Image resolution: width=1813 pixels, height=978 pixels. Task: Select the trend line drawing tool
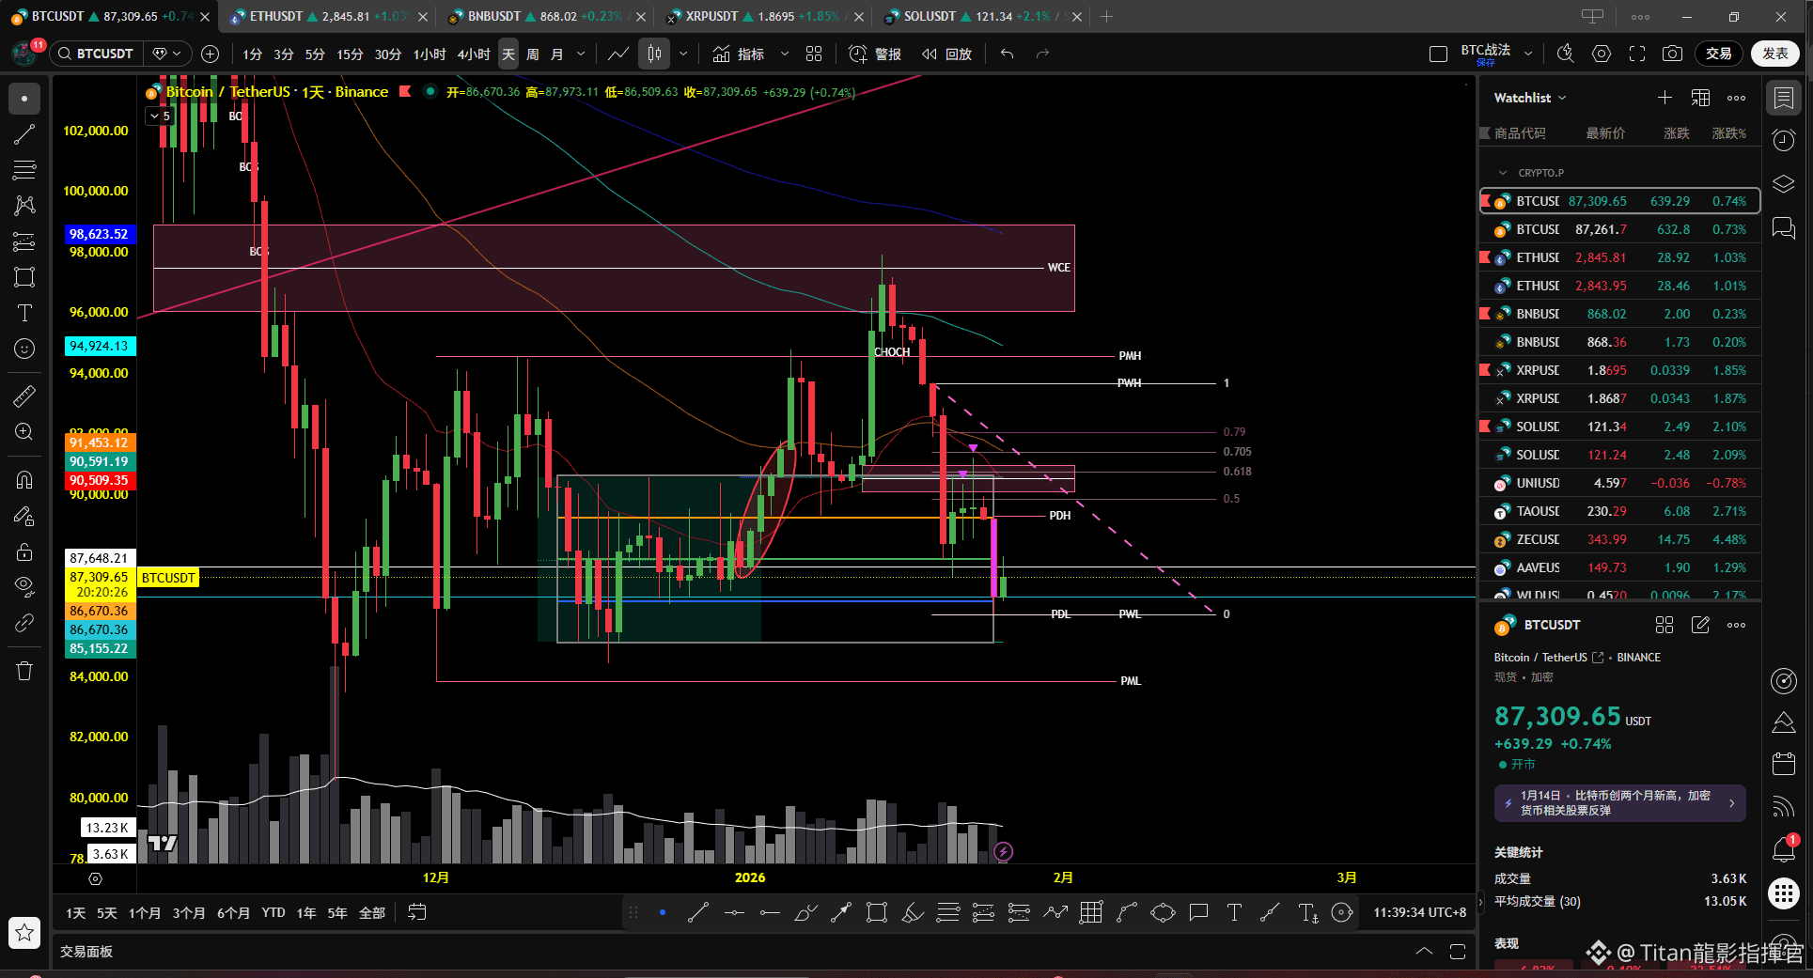24,134
